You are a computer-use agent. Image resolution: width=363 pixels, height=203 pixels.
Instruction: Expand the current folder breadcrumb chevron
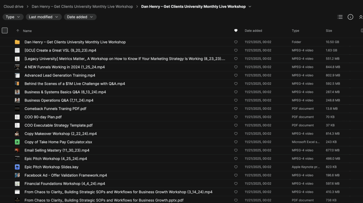pos(250,6)
